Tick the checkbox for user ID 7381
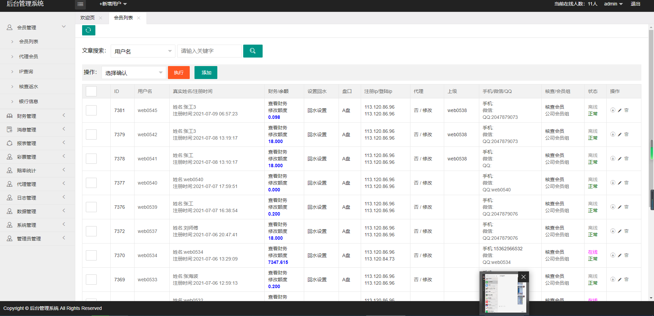654x316 pixels. click(x=91, y=110)
